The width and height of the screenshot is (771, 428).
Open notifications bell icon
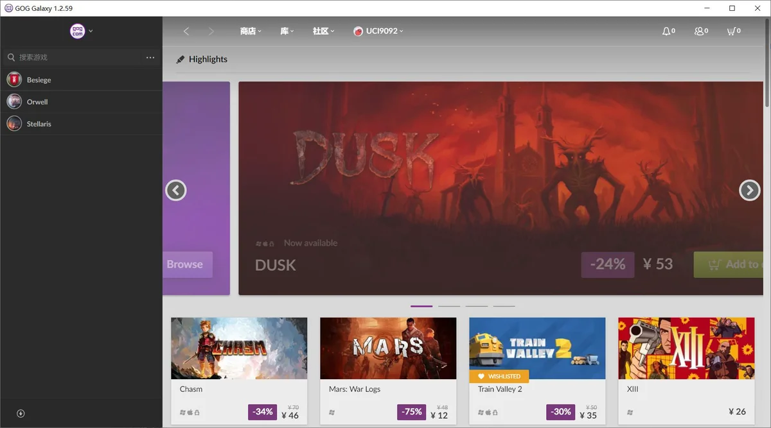(666, 31)
